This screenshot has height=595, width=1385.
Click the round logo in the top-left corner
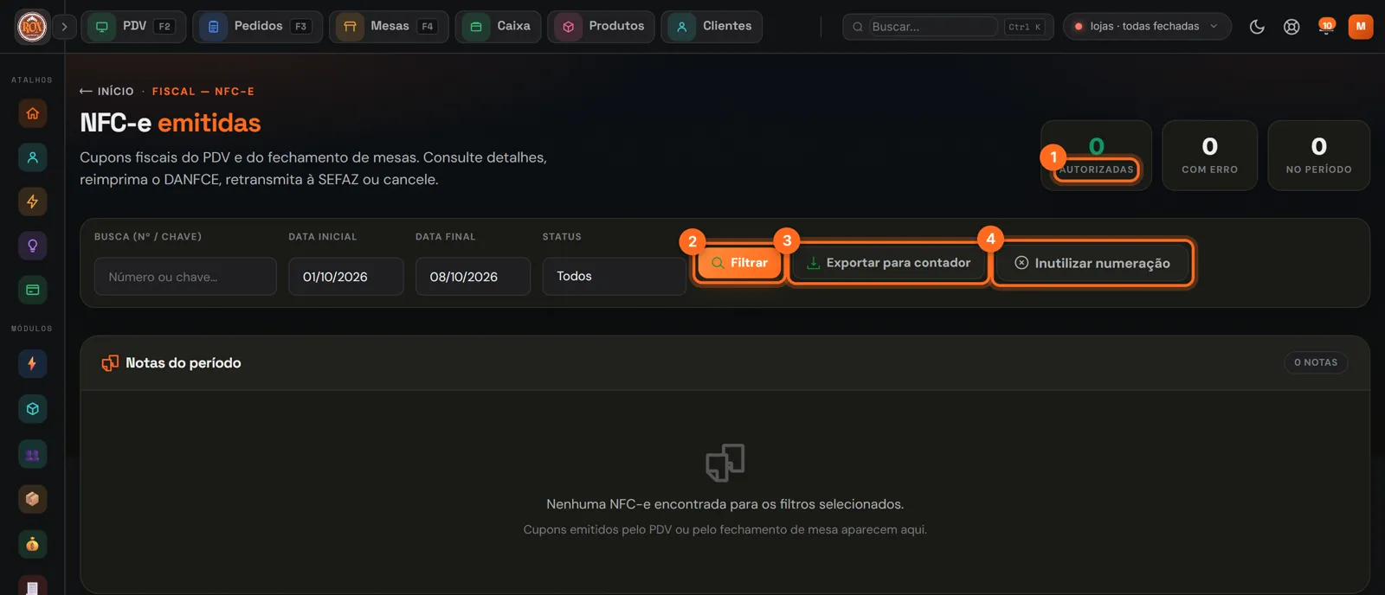click(32, 27)
